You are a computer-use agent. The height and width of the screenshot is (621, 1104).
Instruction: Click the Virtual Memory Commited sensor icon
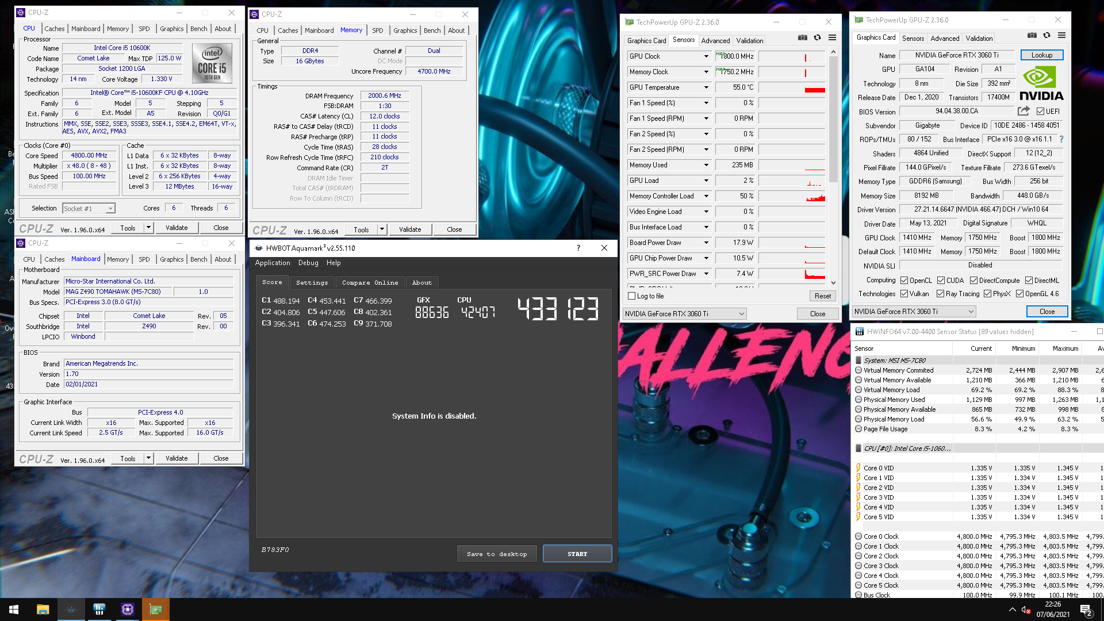[x=858, y=370]
